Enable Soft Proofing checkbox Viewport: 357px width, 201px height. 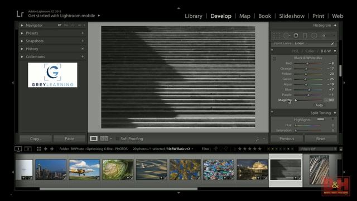coord(118,138)
